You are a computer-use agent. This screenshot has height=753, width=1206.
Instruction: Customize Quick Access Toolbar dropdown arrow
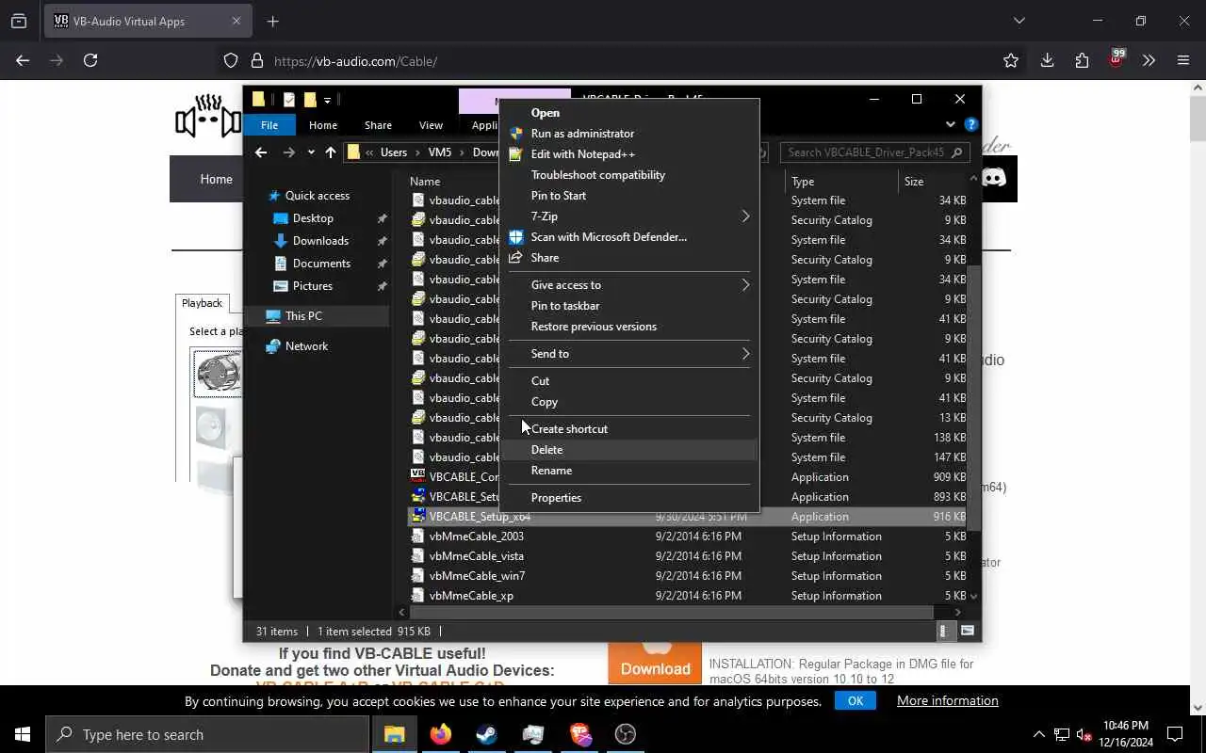click(x=327, y=100)
